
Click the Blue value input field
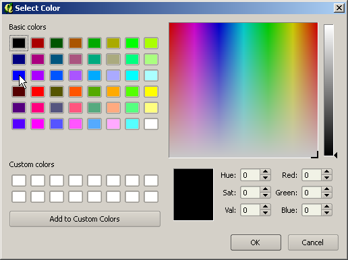click(312, 210)
